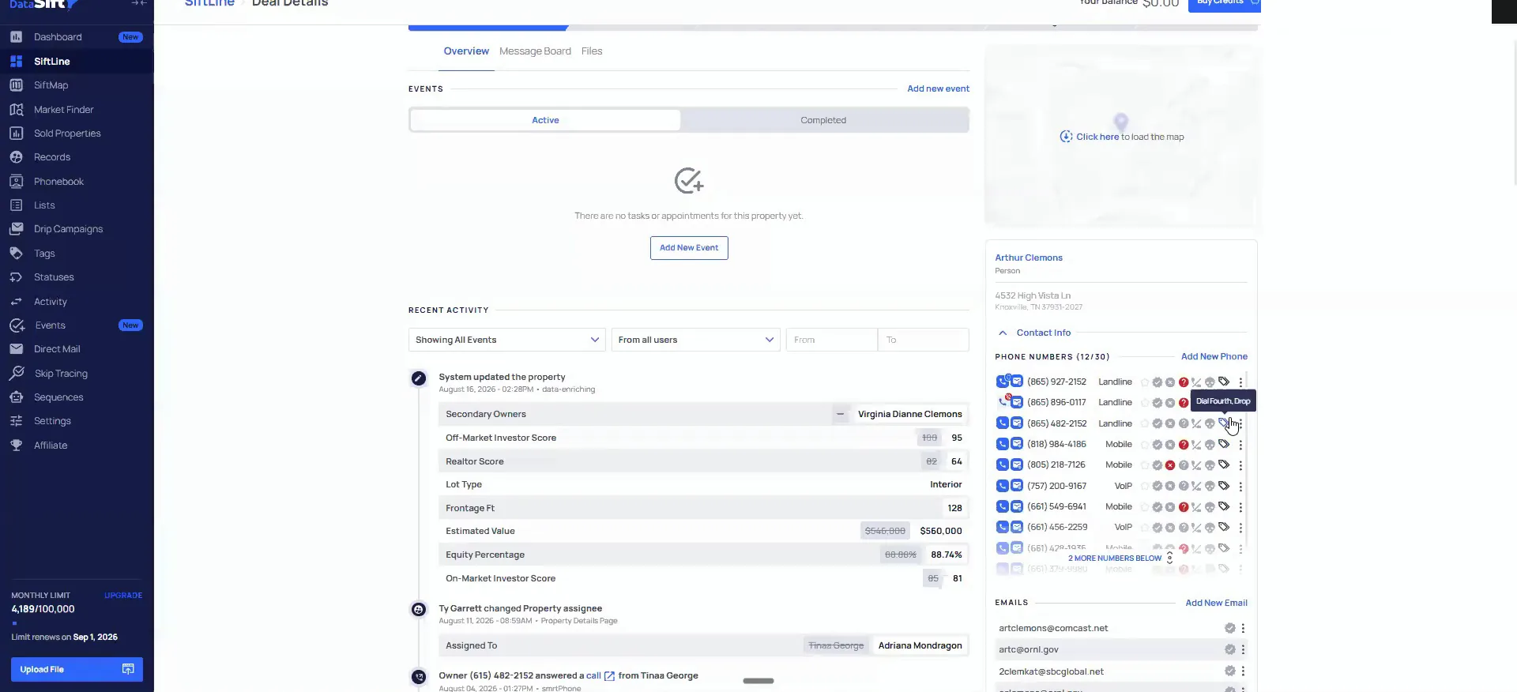Image resolution: width=1517 pixels, height=692 pixels.
Task: Click verified badge for artc@ornl.gov
Action: point(1230,650)
